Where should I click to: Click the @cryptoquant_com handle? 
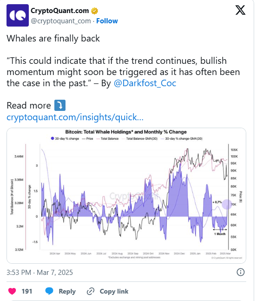pyautogui.click(x=61, y=21)
